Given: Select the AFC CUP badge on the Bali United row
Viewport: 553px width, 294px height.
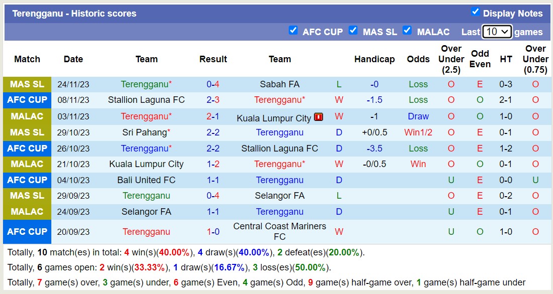Looking at the screenshot, I should pos(27,180).
